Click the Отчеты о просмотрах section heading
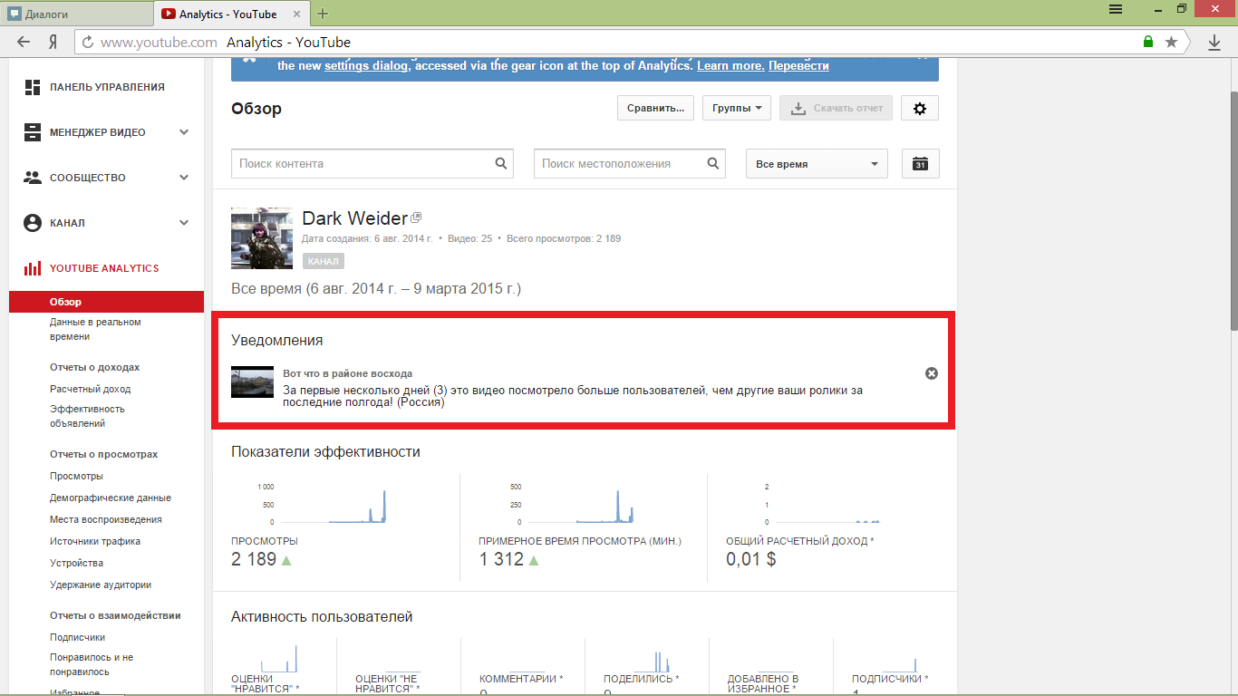1238x696 pixels. 103,454
